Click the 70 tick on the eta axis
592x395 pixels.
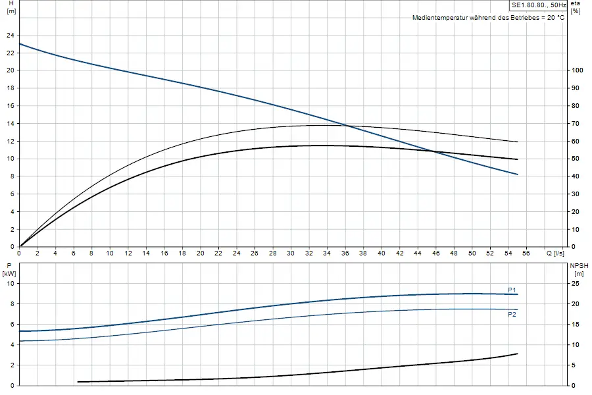pyautogui.click(x=576, y=124)
